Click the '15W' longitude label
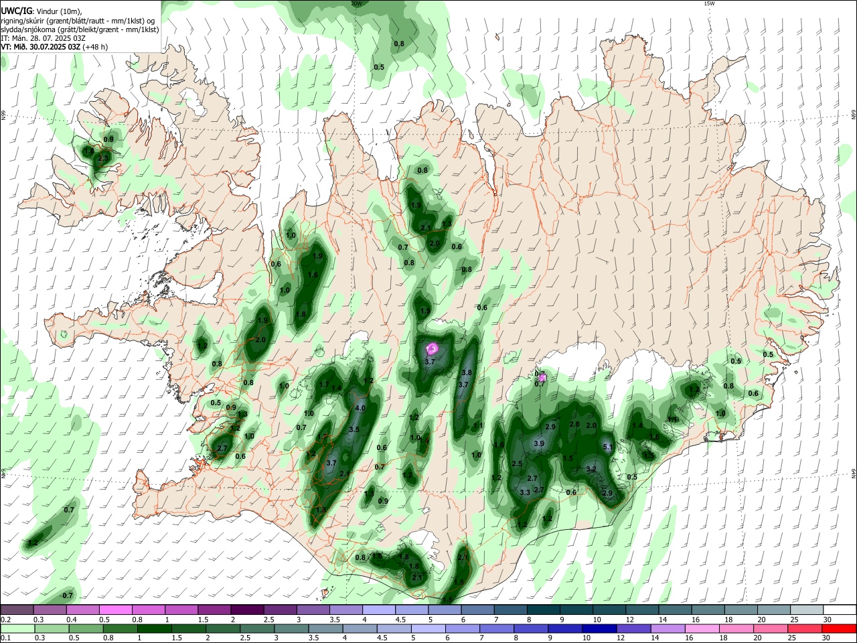Viewport: 857px width, 643px height. [709, 3]
